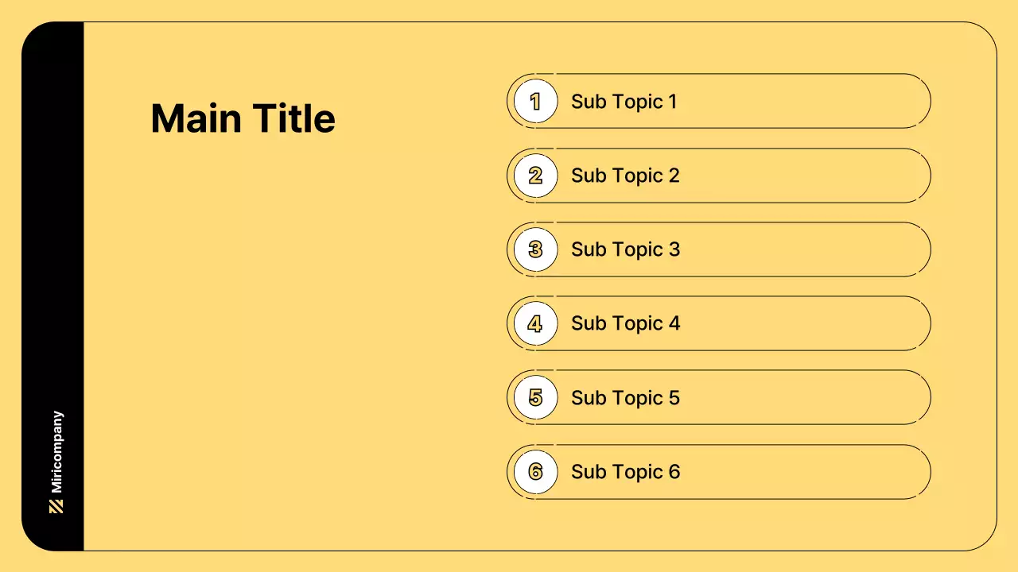Click empty space inside Sub Topic 6 pill

click(803, 472)
